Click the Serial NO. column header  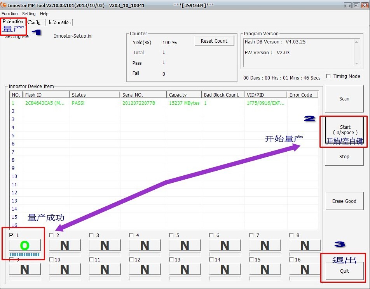(x=143, y=95)
